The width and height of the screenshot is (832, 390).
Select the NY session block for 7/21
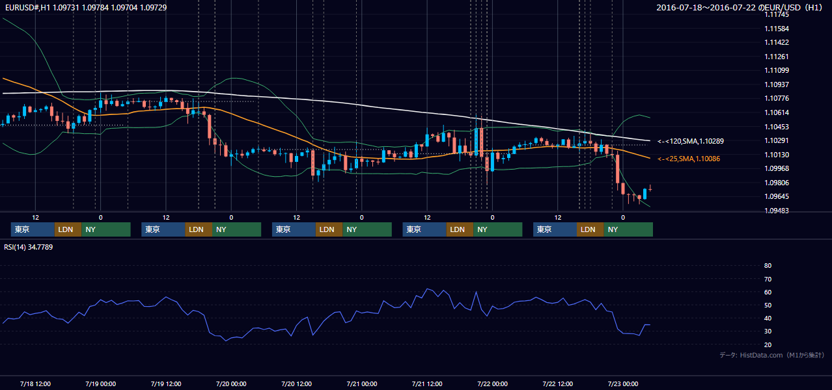point(498,229)
